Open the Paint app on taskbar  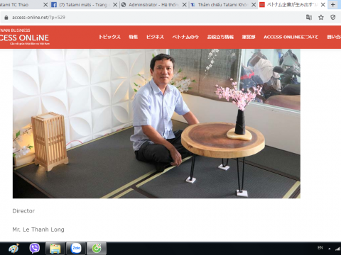pos(13,249)
